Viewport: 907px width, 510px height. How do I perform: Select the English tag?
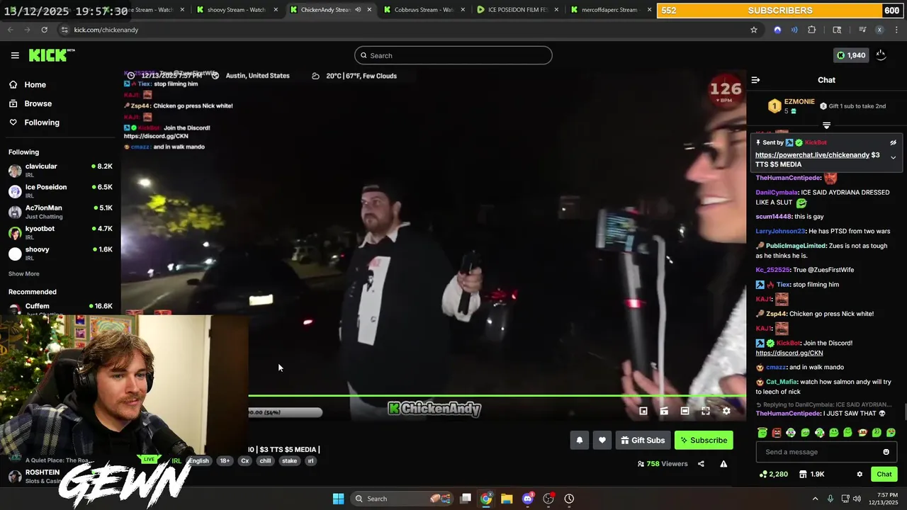click(x=199, y=461)
